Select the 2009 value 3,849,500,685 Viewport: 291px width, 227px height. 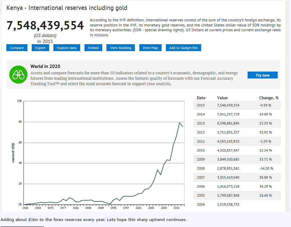(228, 159)
